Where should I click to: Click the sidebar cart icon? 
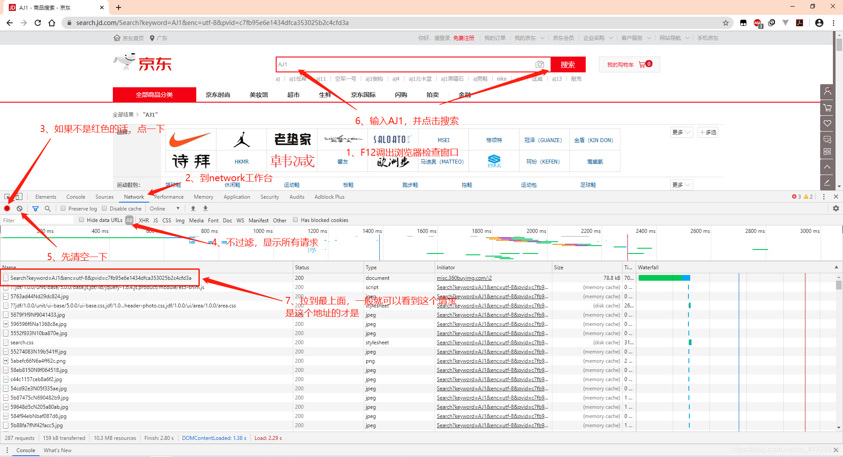click(827, 107)
